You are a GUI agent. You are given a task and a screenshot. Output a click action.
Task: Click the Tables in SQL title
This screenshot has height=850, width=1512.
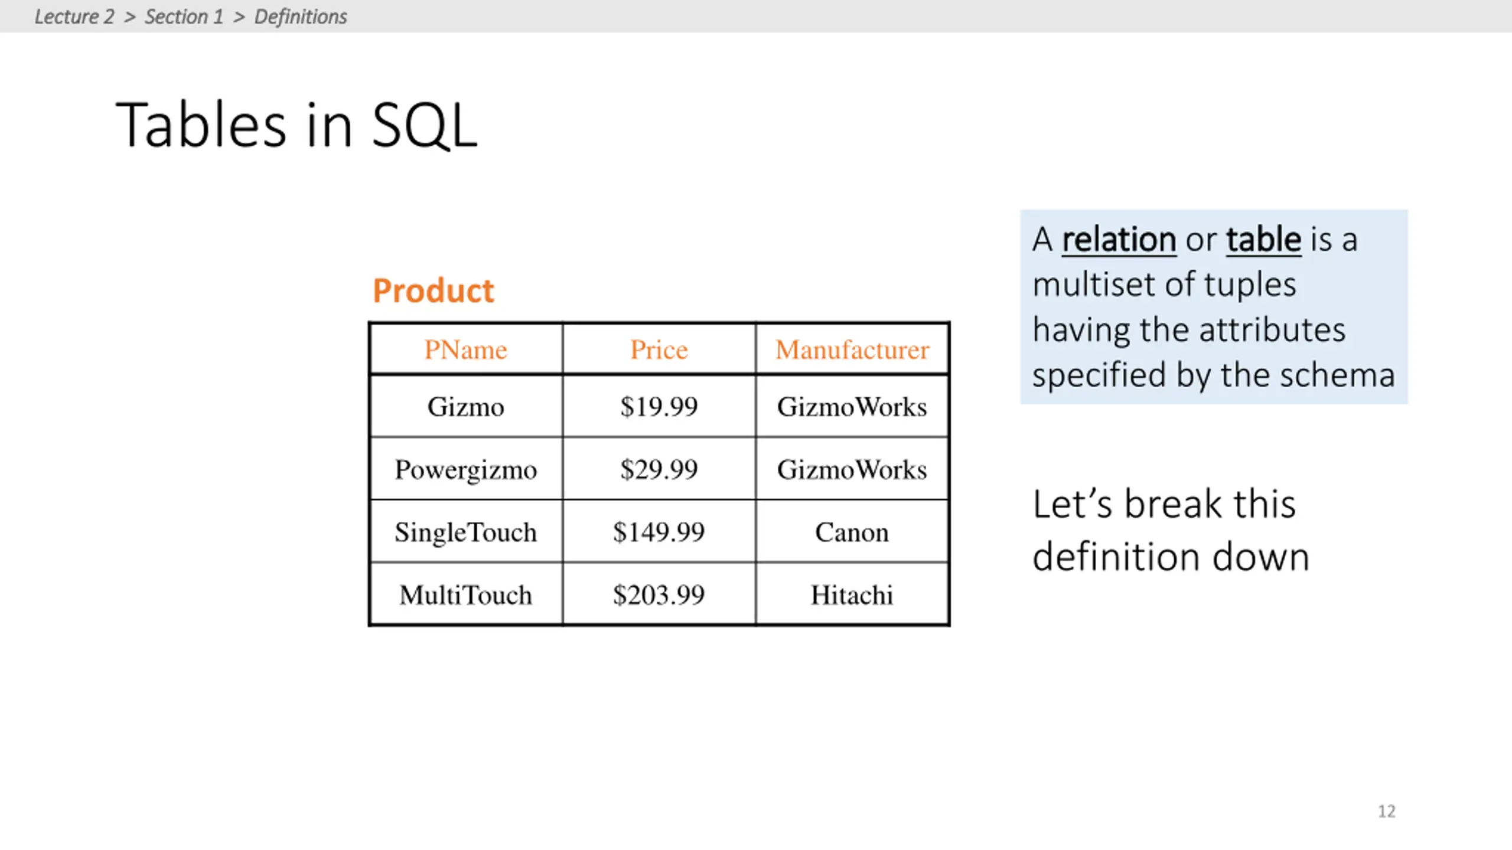point(296,125)
